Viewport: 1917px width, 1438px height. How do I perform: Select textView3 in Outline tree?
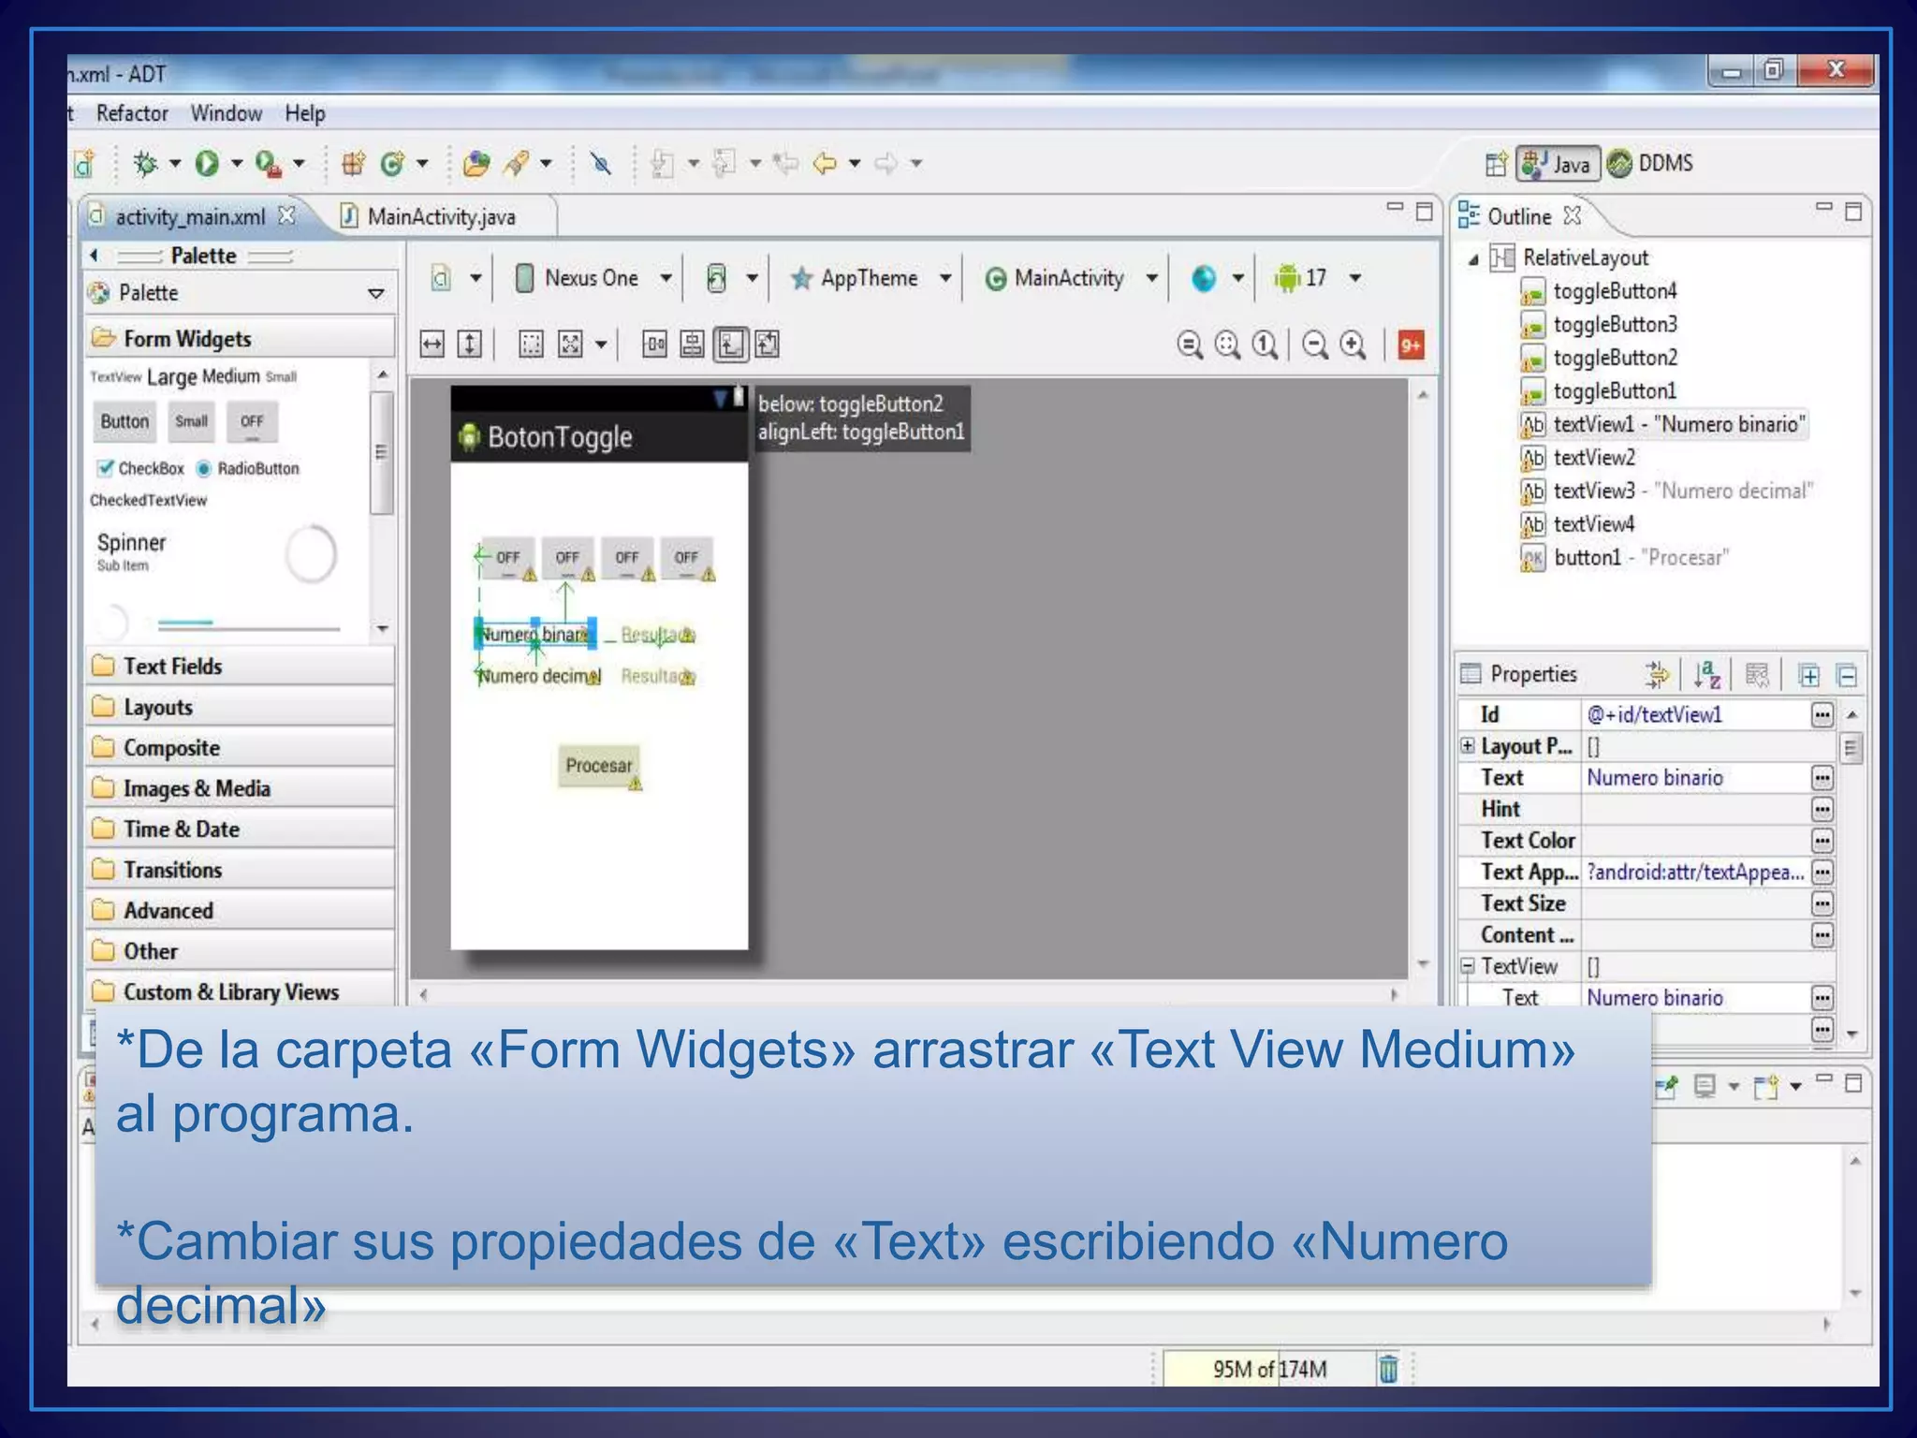1666,492
